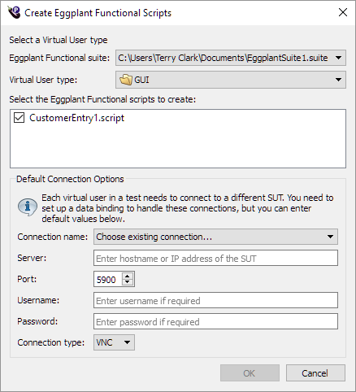This screenshot has width=356, height=392.
Task: Click the OK button
Action: [x=250, y=373]
